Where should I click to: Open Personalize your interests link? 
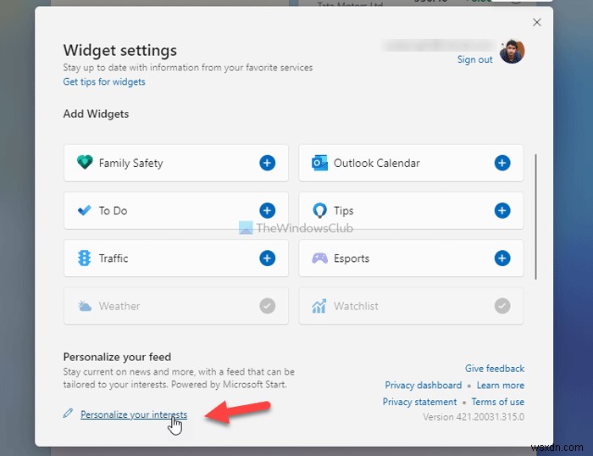coord(134,414)
